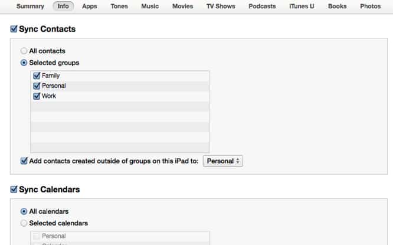Viewport: 393px width, 245px height.
Task: Switch to the Photos tab
Action: (x=370, y=6)
